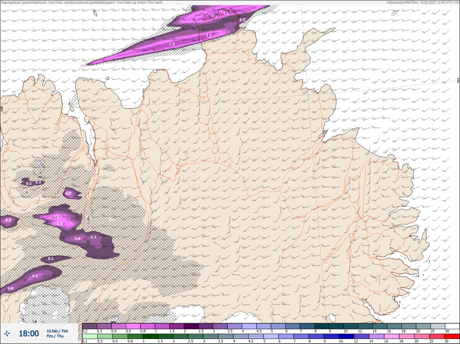Click the red final swatch in the lower legend
Image resolution: width=460 pixels, height=344 pixels.
click(x=452, y=336)
